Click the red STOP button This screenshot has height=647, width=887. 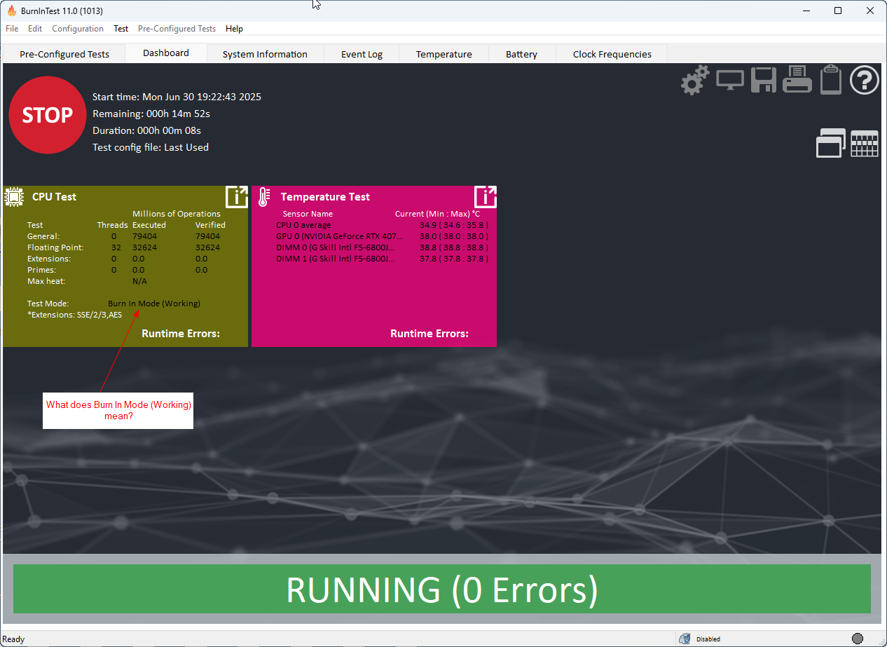pos(48,115)
